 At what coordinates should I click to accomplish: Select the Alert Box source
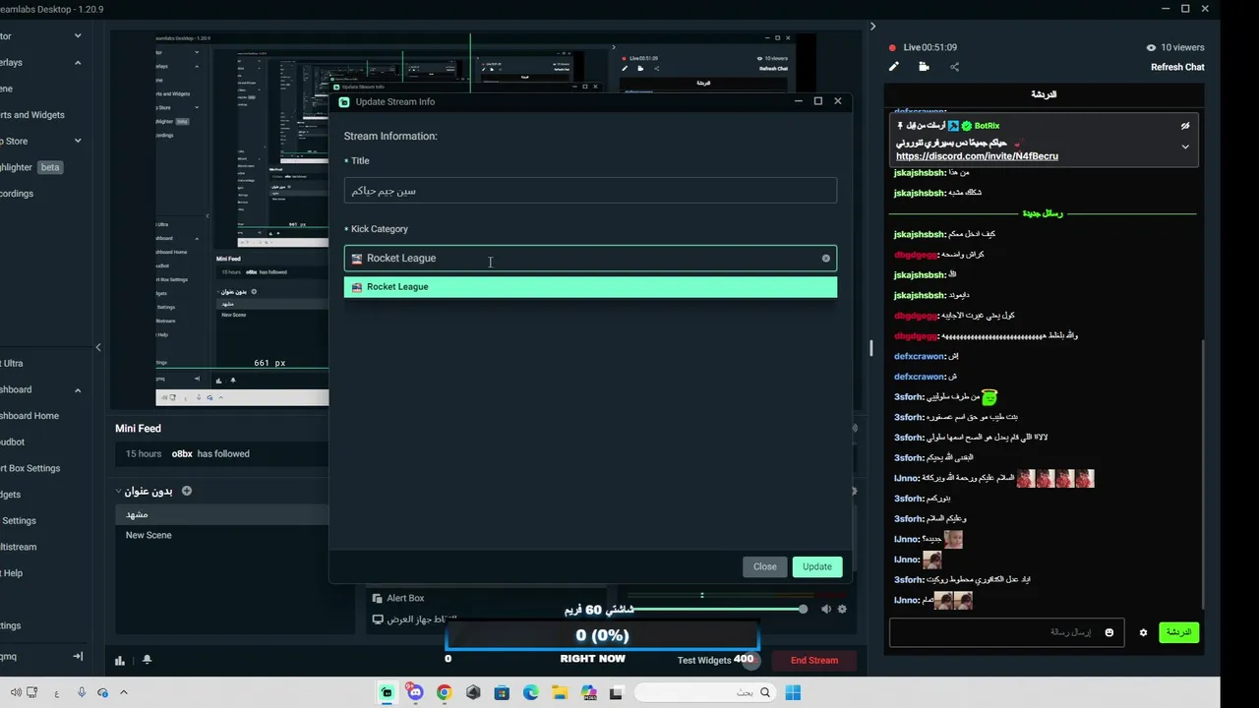tap(405, 598)
